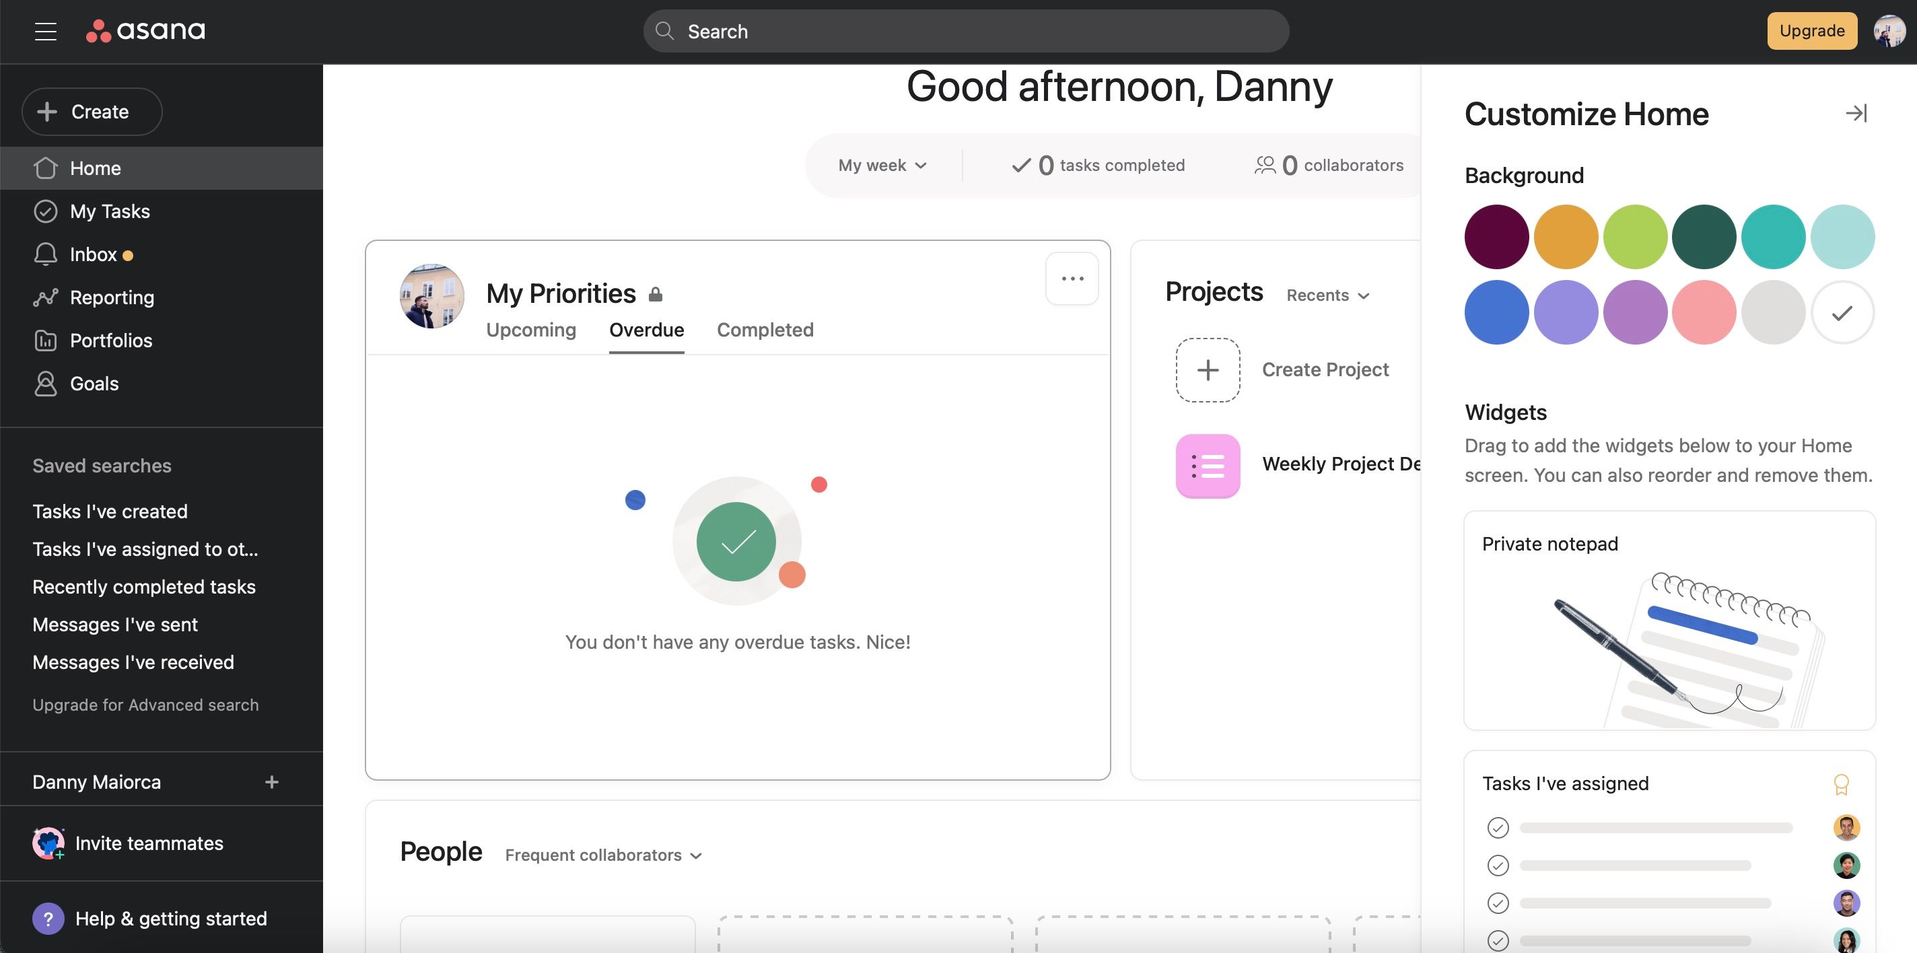This screenshot has height=953, width=1917.
Task: Open Inbox via the bell icon
Action: tap(45, 254)
